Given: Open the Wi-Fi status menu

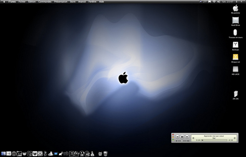Looking at the screenshot, I should click(214, 2).
